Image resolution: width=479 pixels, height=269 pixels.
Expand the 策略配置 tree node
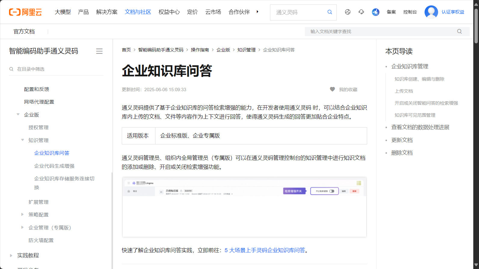(x=23, y=214)
